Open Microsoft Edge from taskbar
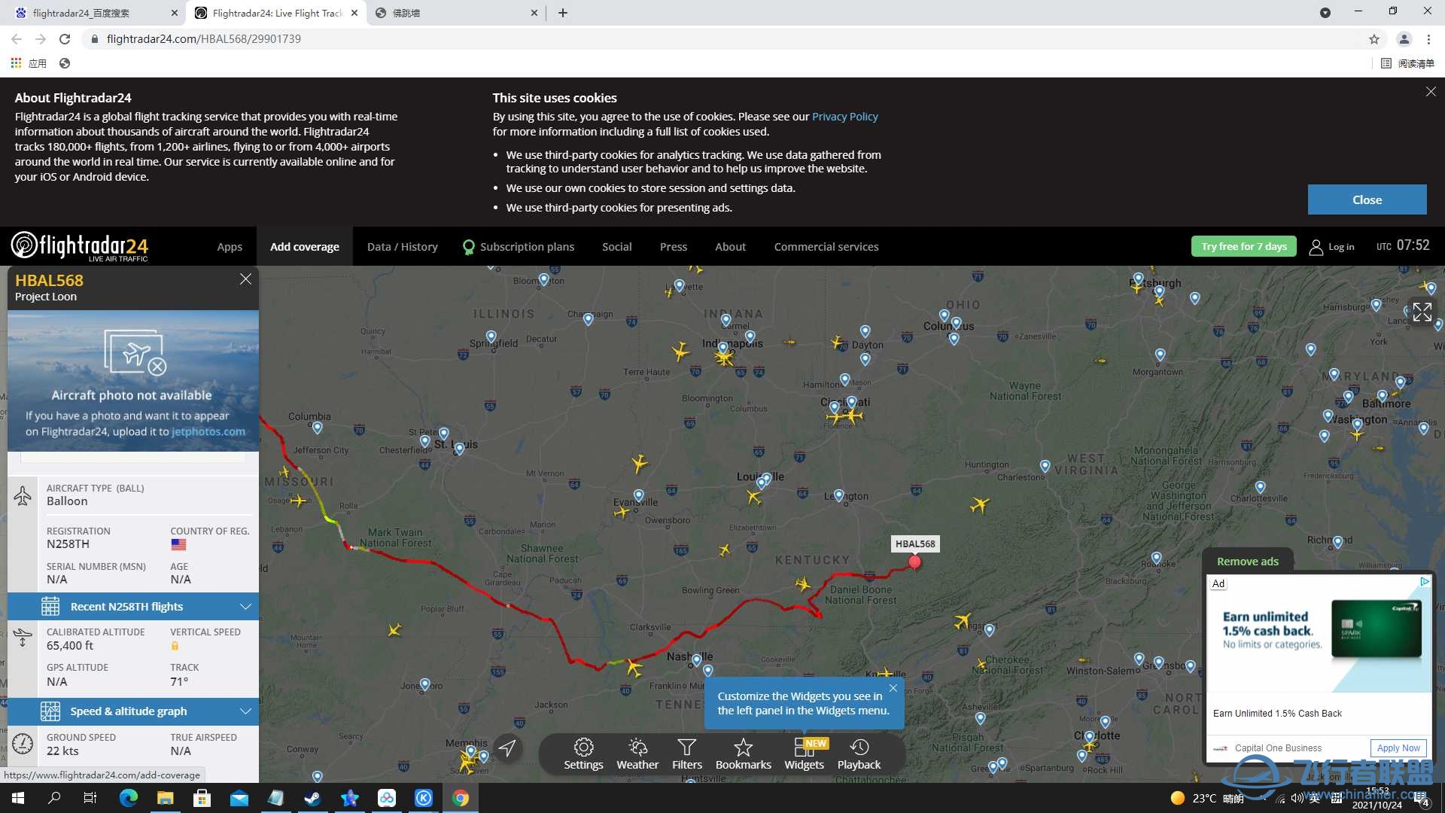 [128, 798]
